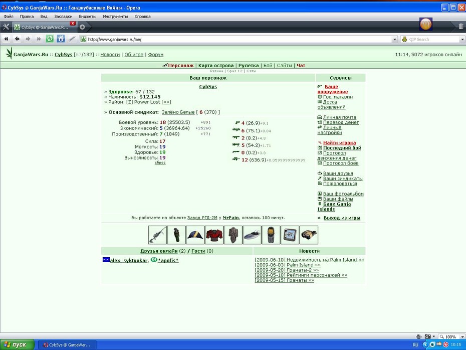The height and width of the screenshot is (350, 466).
Task: Open Гос. магазин link
Action: pos(338,97)
